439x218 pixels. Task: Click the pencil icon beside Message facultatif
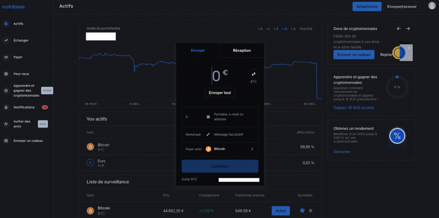[x=208, y=134]
